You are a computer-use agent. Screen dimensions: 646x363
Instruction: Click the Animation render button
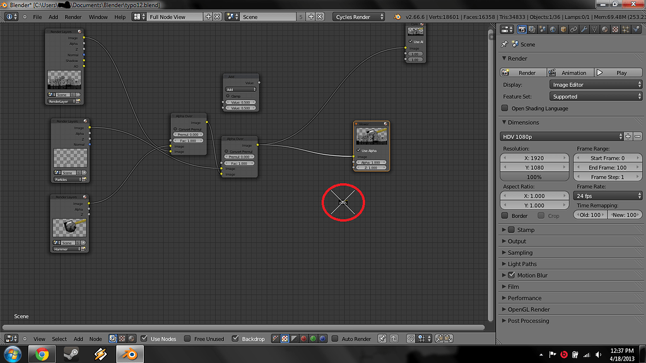[570, 73]
